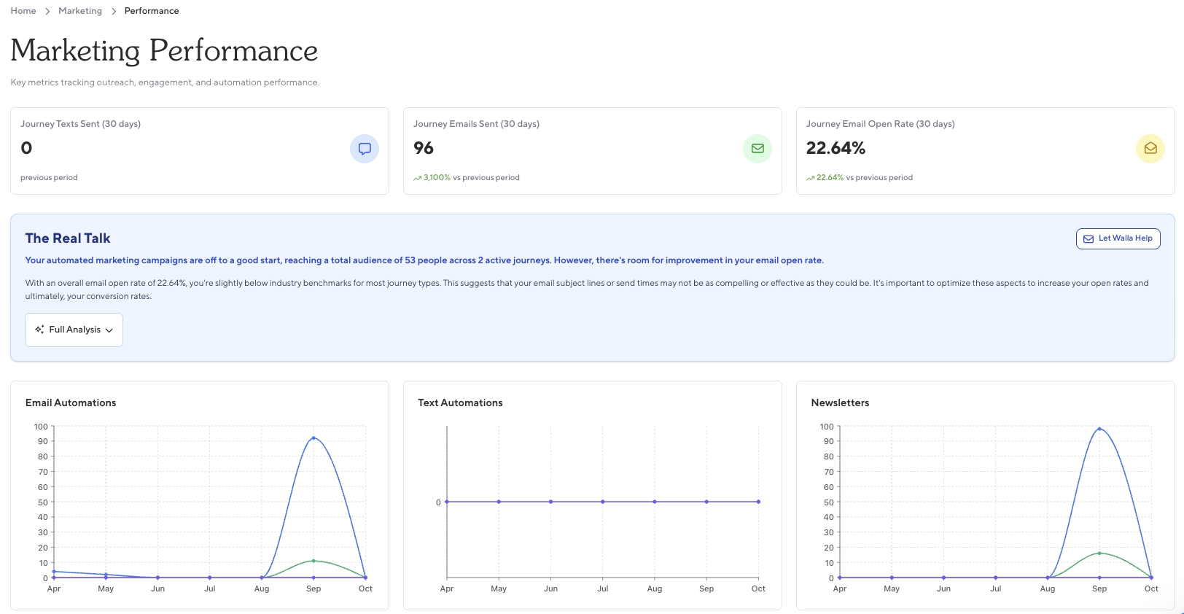
Task: Select the Sep peak point in Email Automations chart
Action: [x=313, y=438]
